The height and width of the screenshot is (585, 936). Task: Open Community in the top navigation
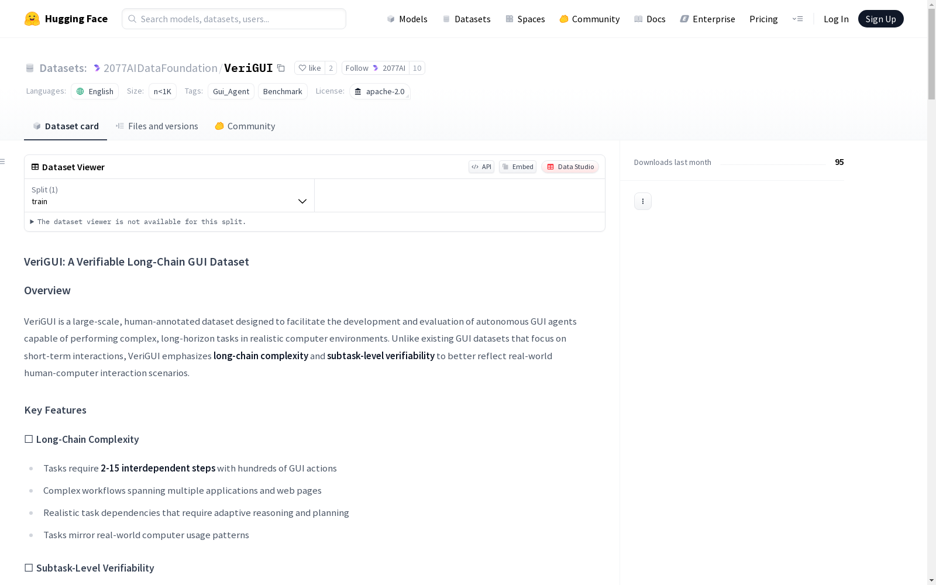click(590, 19)
